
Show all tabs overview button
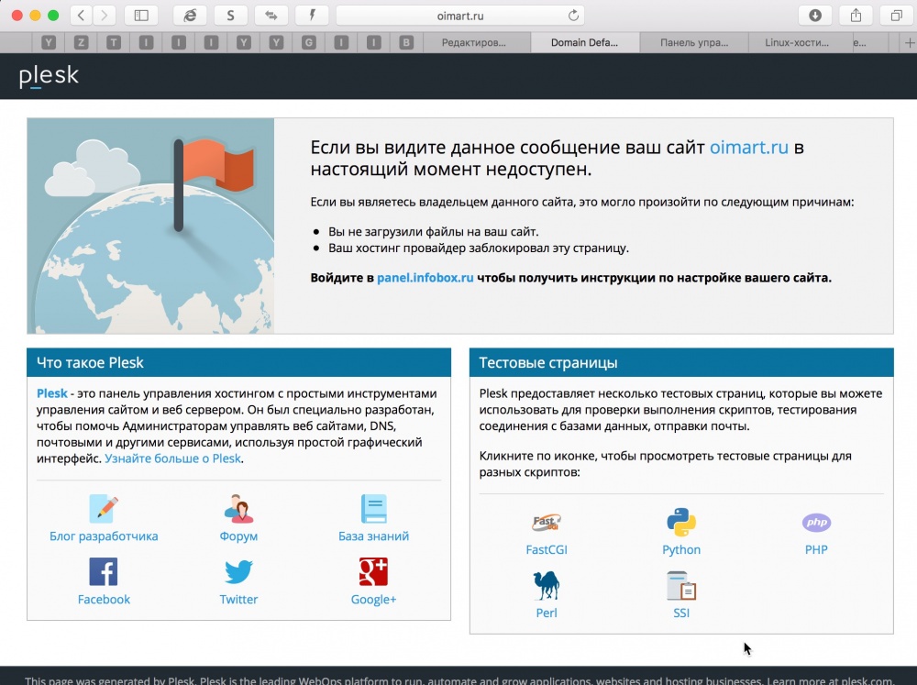click(896, 16)
